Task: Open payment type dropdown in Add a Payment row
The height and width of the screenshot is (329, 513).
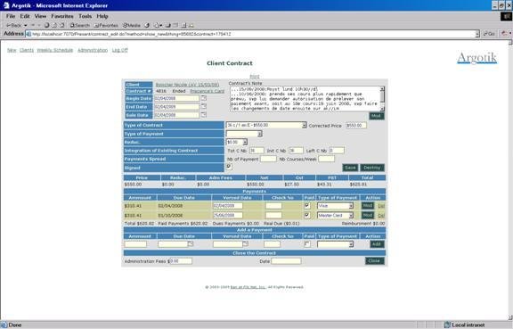Action: [x=351, y=244]
